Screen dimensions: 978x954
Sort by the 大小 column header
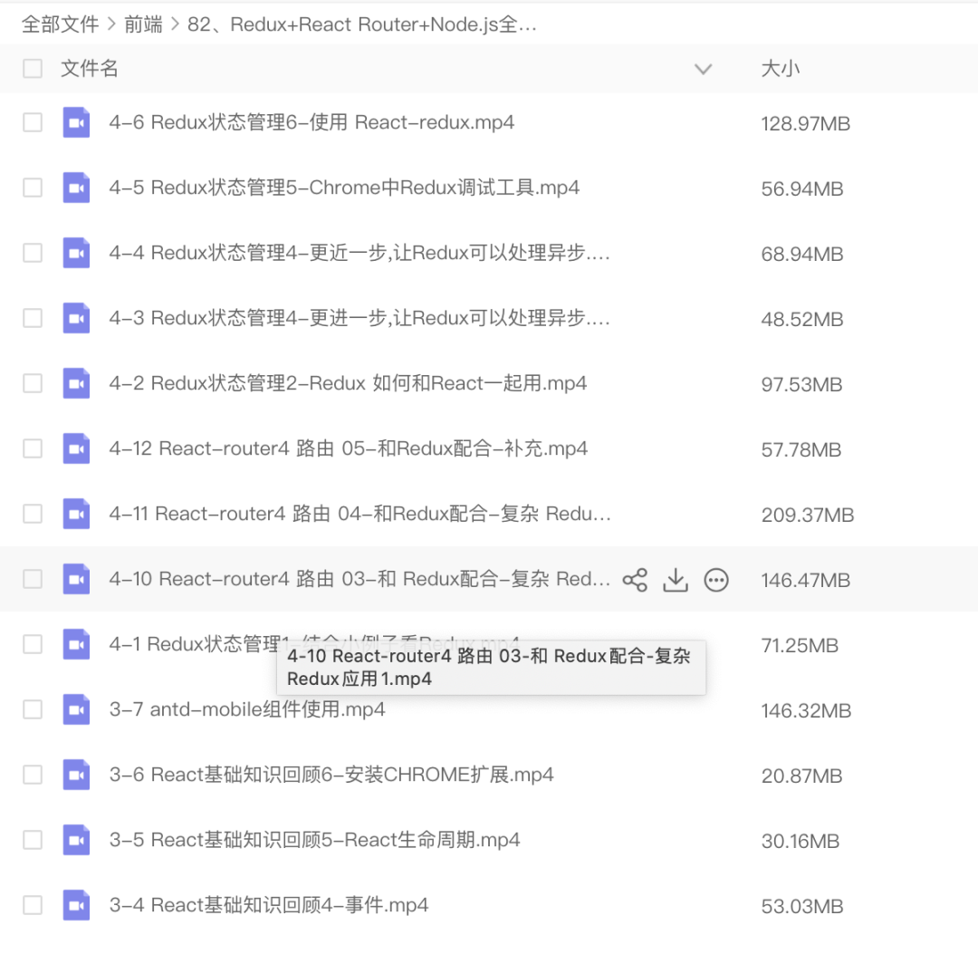[781, 68]
